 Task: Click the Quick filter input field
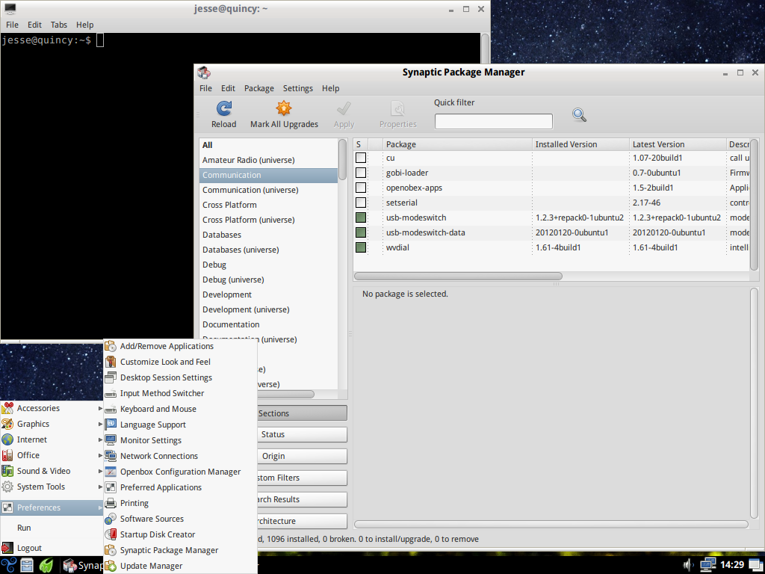point(494,121)
